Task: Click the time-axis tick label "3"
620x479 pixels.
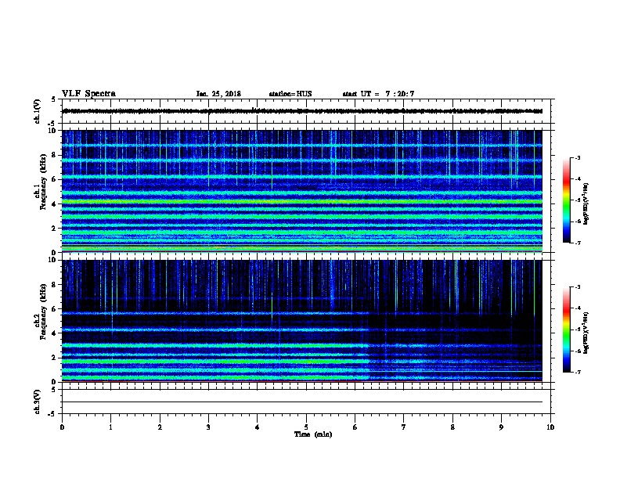Action: pos(208,427)
